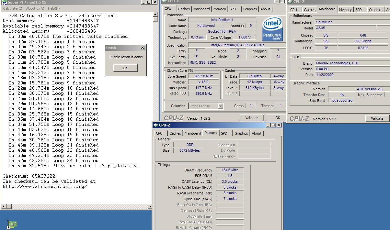
Task: Select Mainboard tab in Memory window
Action: point(193,133)
